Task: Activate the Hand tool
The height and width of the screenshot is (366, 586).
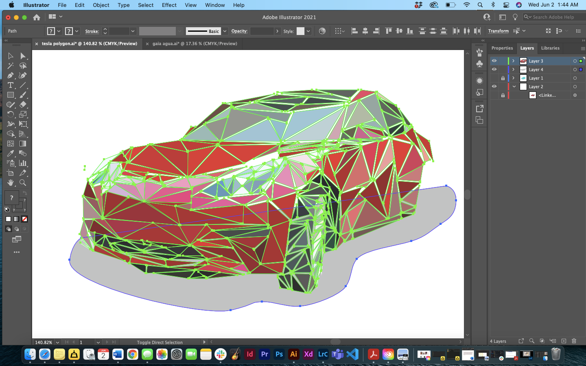Action: (11, 183)
